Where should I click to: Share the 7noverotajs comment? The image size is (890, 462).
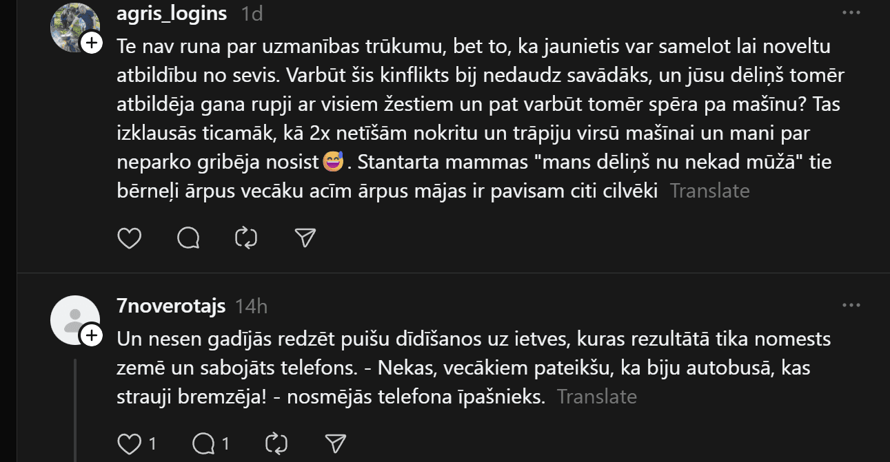(335, 443)
